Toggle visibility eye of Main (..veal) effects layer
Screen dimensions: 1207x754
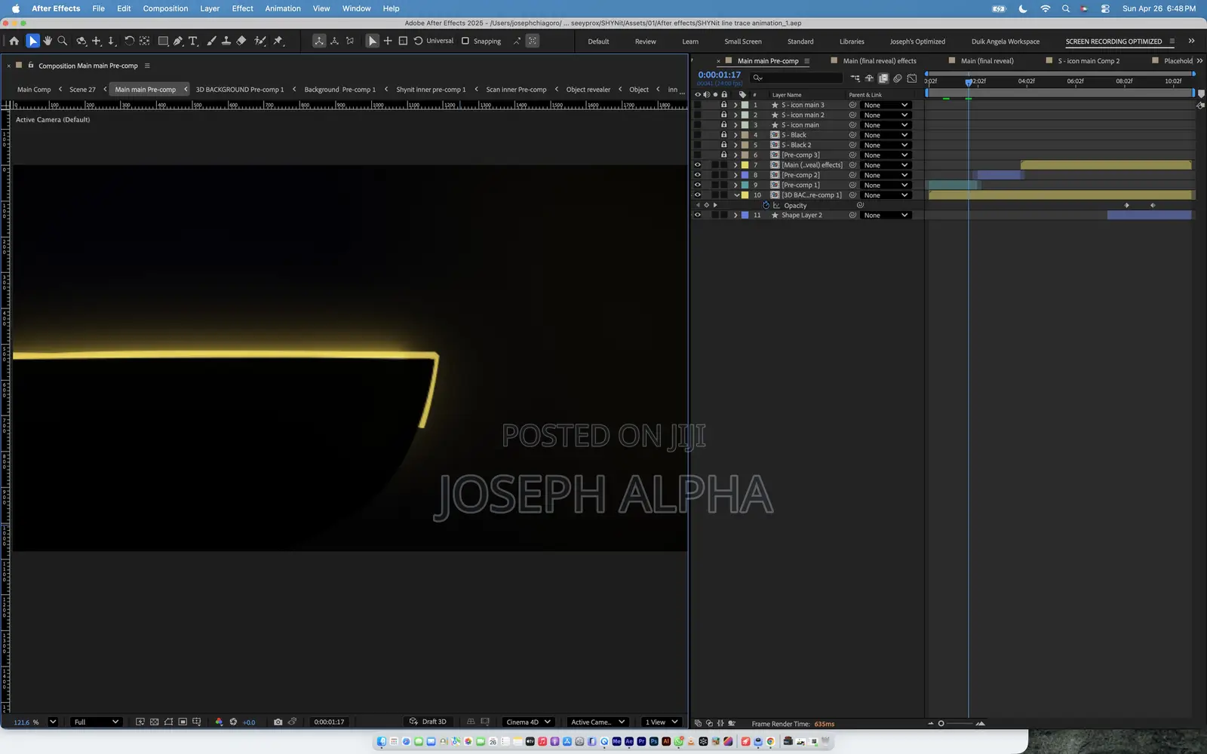[x=697, y=164]
